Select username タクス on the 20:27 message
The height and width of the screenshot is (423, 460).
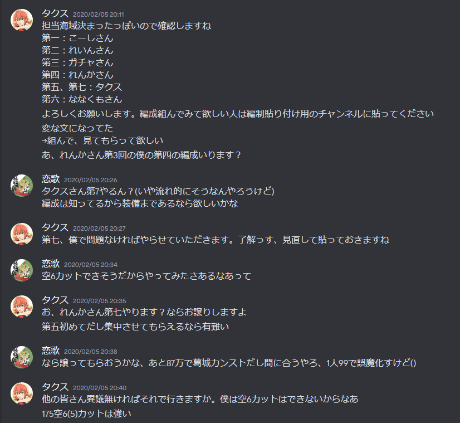55,227
